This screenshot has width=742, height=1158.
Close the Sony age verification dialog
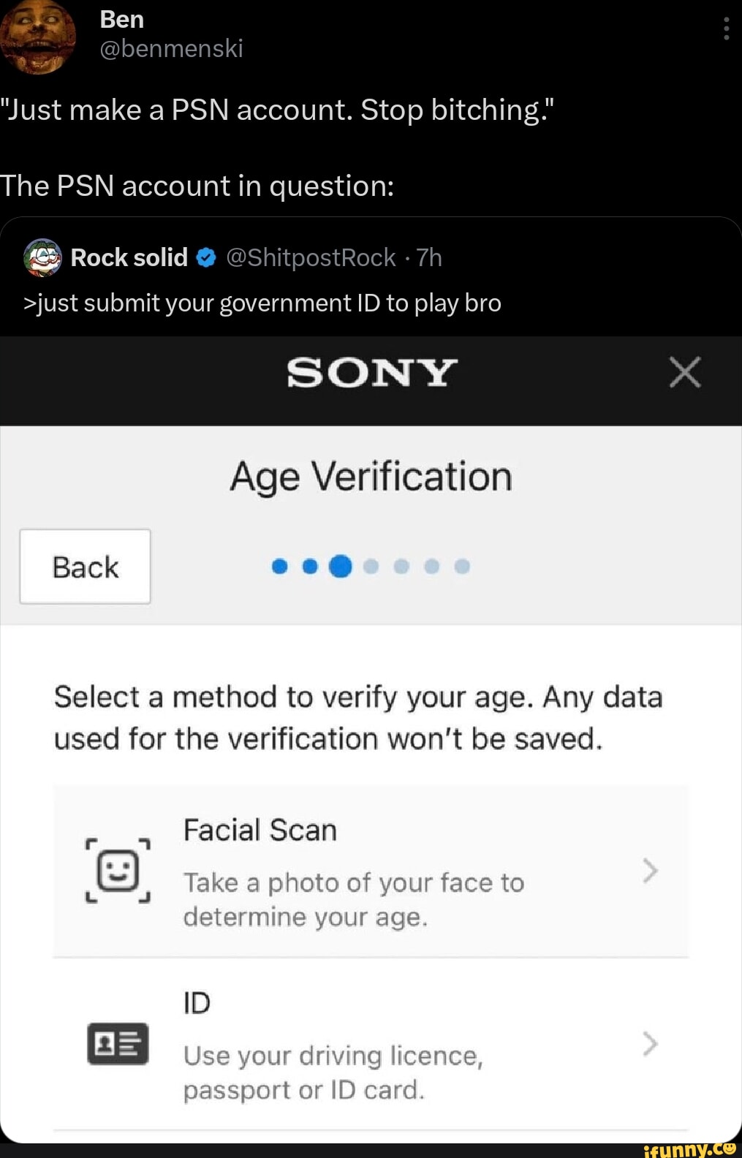tap(685, 372)
